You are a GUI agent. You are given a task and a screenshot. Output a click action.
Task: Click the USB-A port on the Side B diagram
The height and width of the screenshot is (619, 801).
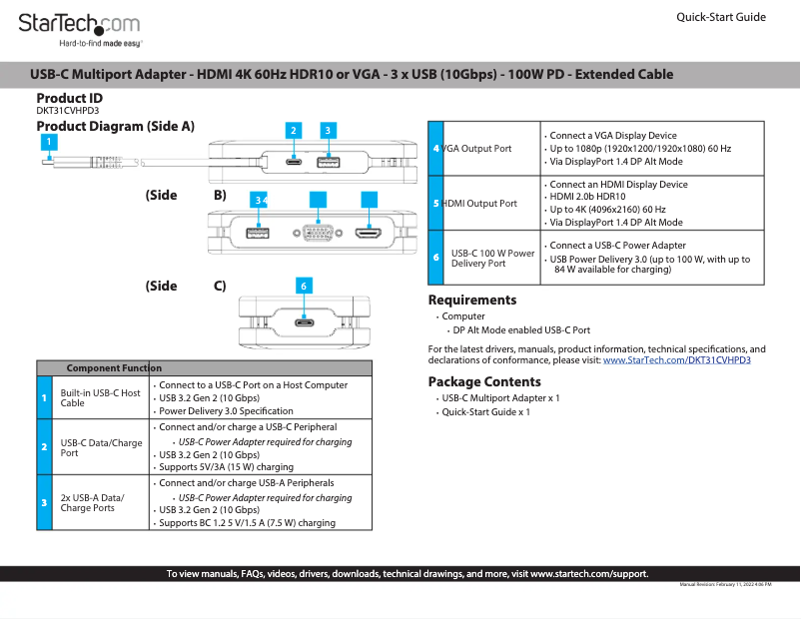click(x=258, y=234)
